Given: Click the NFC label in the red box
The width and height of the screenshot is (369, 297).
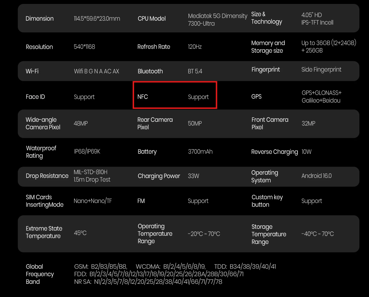Looking at the screenshot, I should [143, 97].
